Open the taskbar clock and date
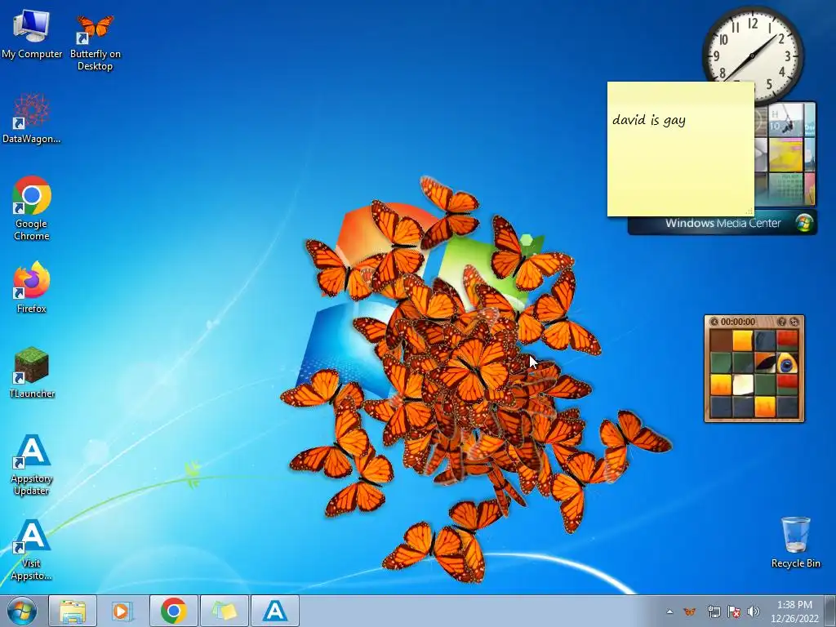 pyautogui.click(x=794, y=611)
